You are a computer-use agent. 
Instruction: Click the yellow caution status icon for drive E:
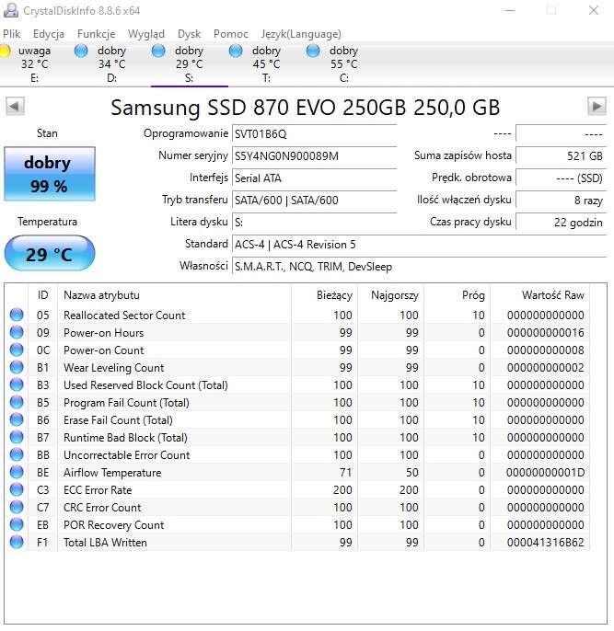pos(6,52)
